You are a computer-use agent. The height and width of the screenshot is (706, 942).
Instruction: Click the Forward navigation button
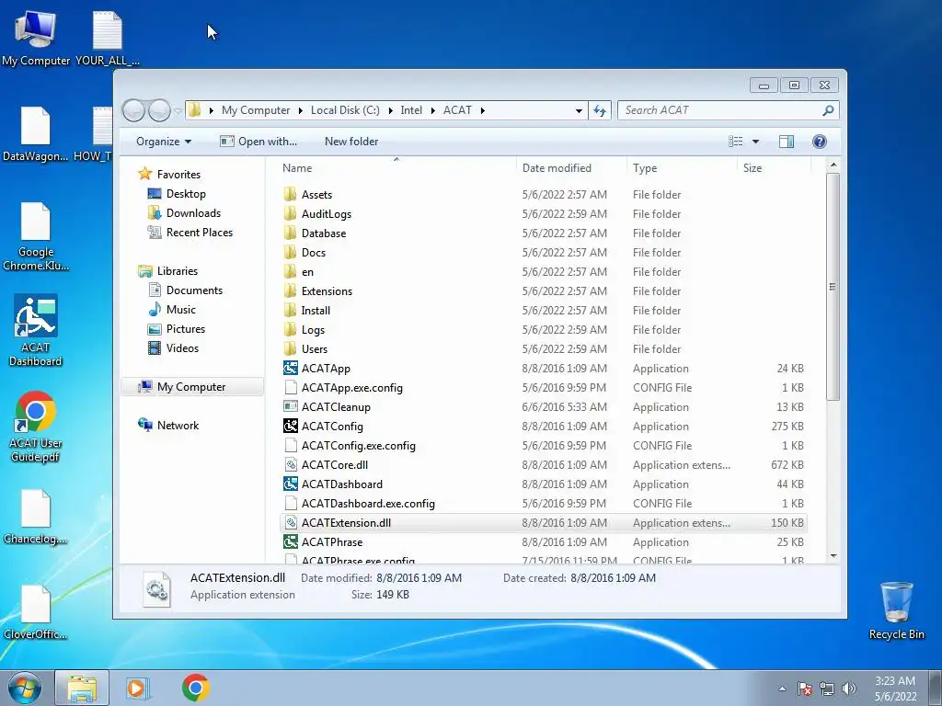click(159, 110)
